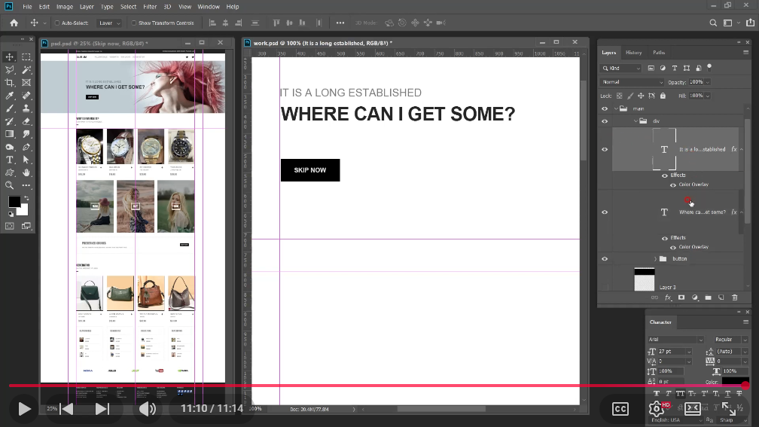Select the Hand tool
Image resolution: width=759 pixels, height=427 pixels.
[26, 172]
